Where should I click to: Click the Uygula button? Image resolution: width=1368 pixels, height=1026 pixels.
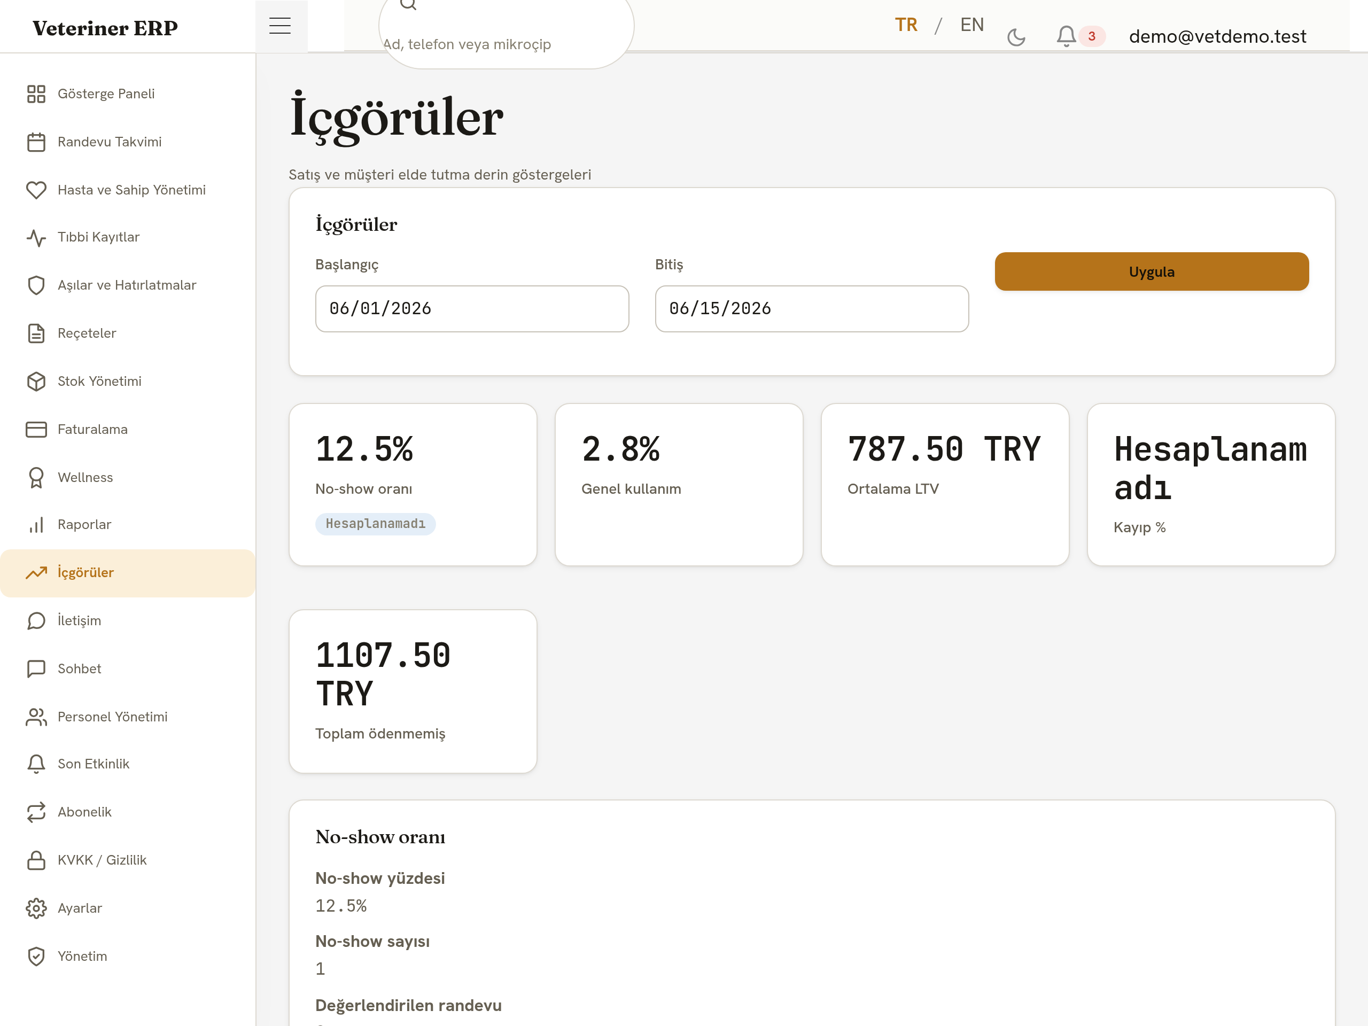pyautogui.click(x=1152, y=271)
